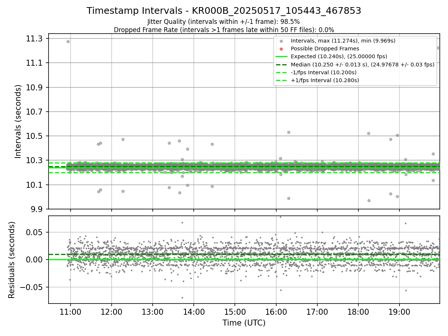Click the minimum interval point near 9.97s after 18:00
Viewport: 448px width, 336px height.
point(369,200)
